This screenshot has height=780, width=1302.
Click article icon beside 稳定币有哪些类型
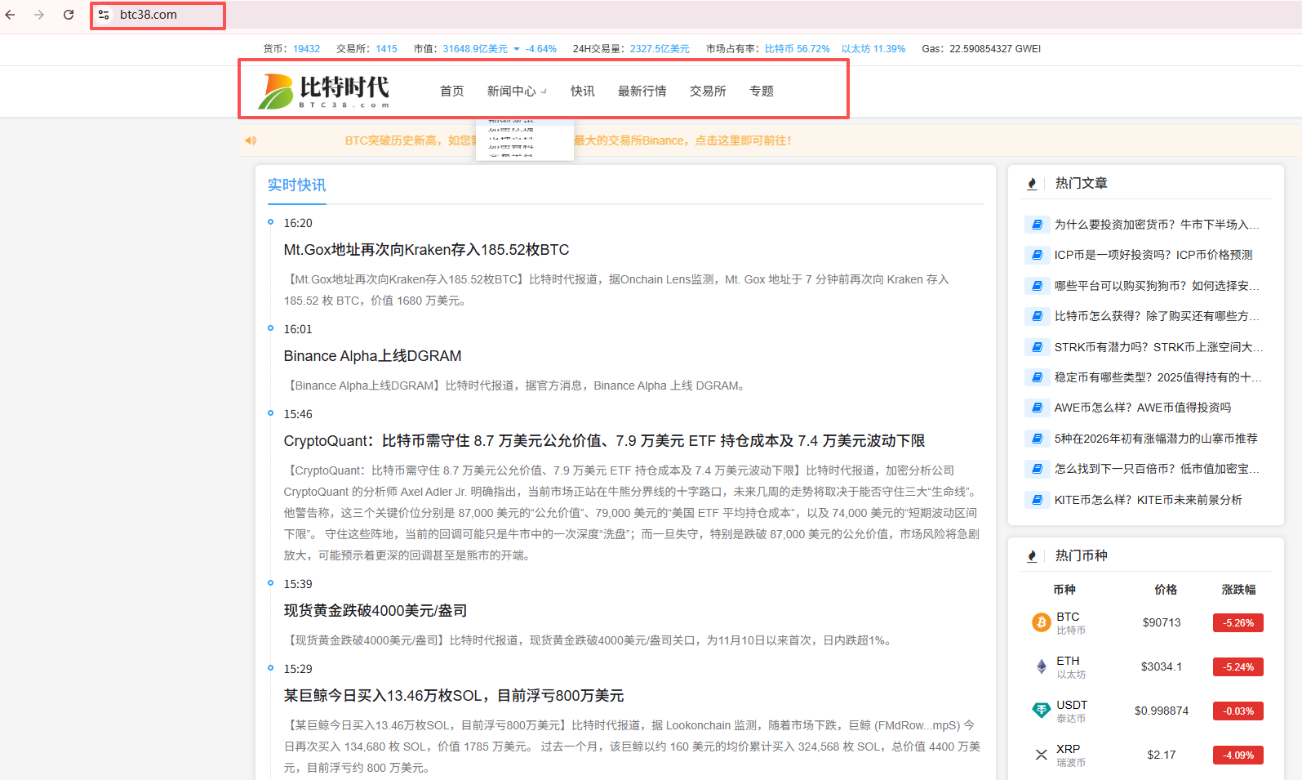[x=1037, y=377]
